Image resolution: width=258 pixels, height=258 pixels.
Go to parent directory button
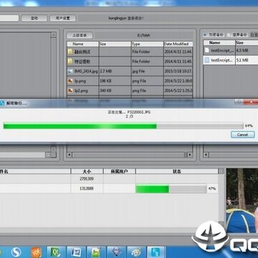click(x=80, y=35)
